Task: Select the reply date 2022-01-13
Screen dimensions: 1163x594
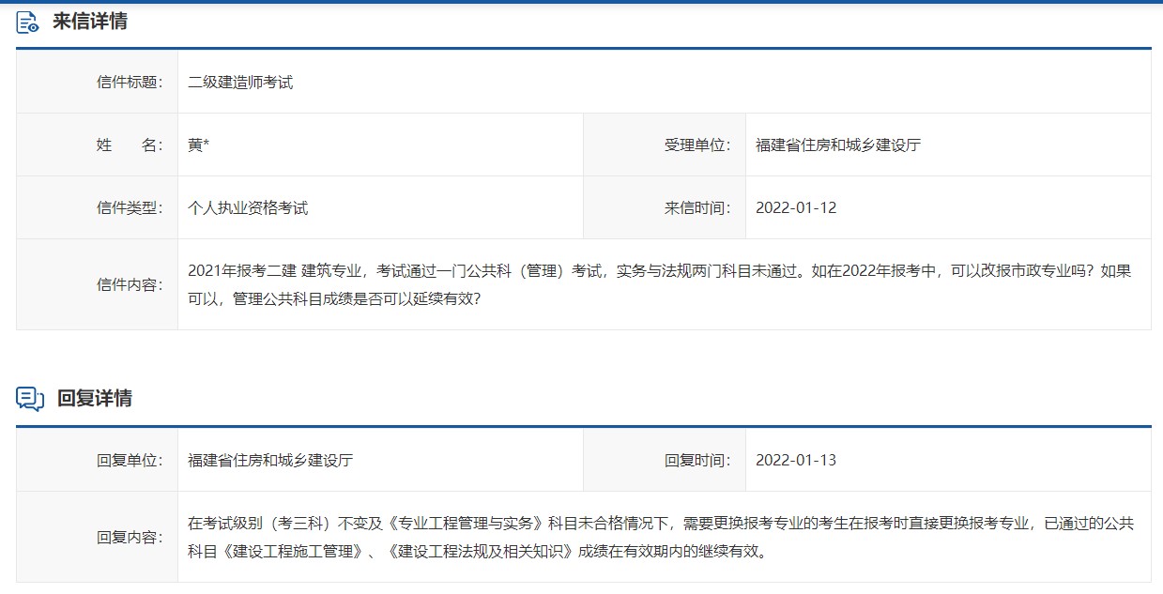Action: [794, 460]
